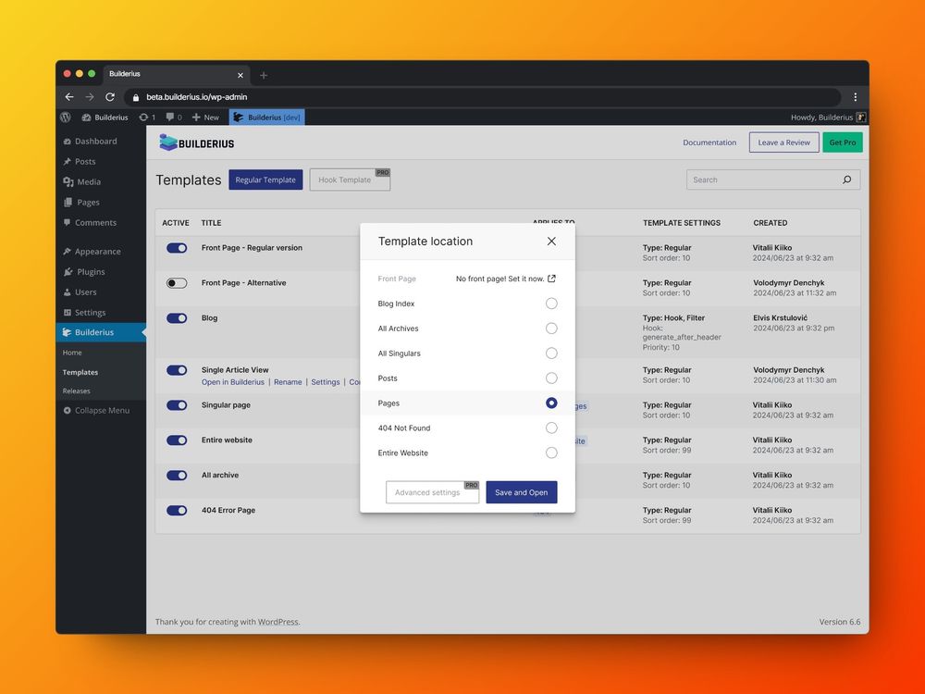The width and height of the screenshot is (925, 694).
Task: Select the Entire Website radio button
Action: click(551, 452)
